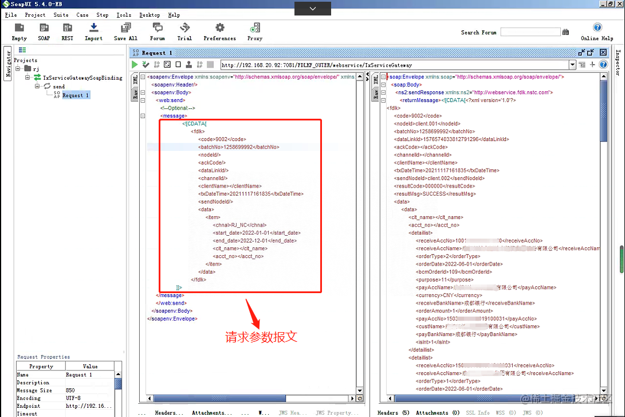Collapse the send operation tree node
625x417 pixels.
[37, 86]
